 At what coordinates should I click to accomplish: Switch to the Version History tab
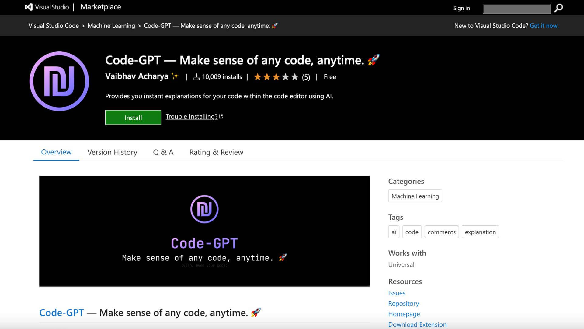(x=112, y=152)
